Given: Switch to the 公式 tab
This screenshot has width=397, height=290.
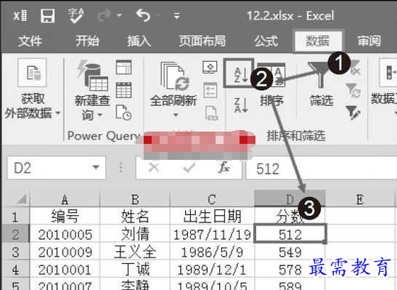Looking at the screenshot, I should click(x=266, y=41).
